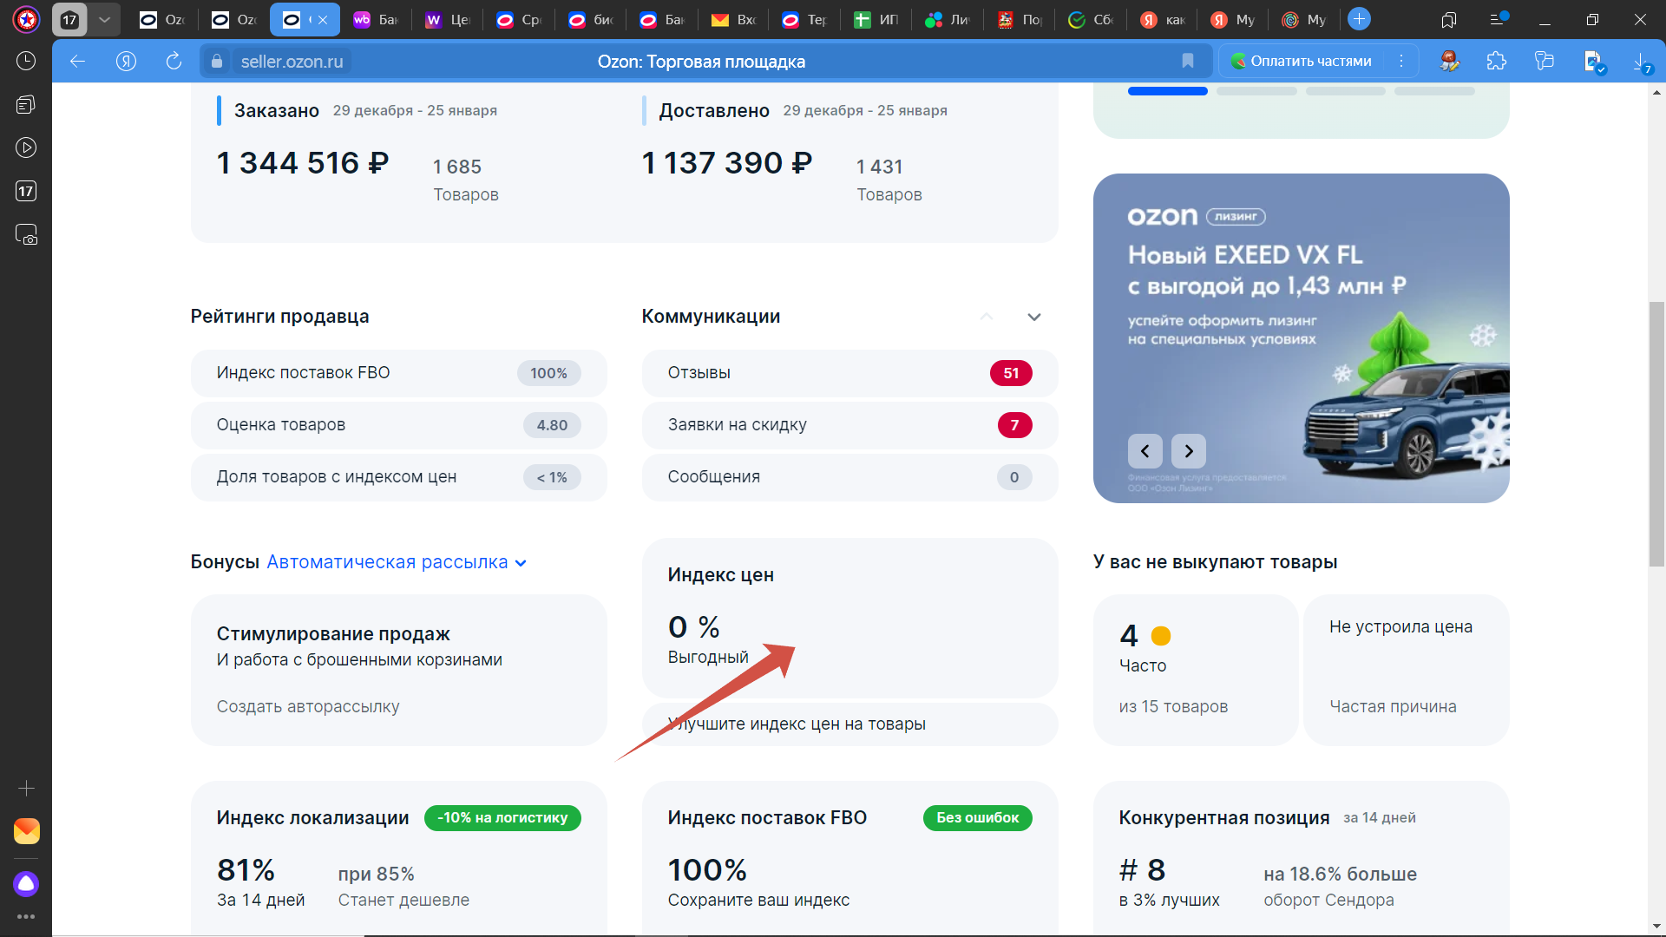Open the downloads arrow icon
Viewport: 1666px width, 937px height.
(1640, 61)
